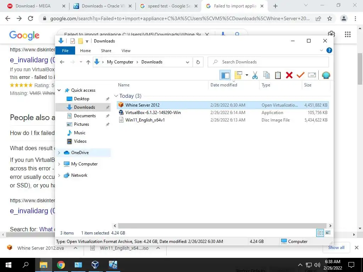This screenshot has width=363, height=272.
Task: Open the Share ribbon tab
Action: pos(106,51)
